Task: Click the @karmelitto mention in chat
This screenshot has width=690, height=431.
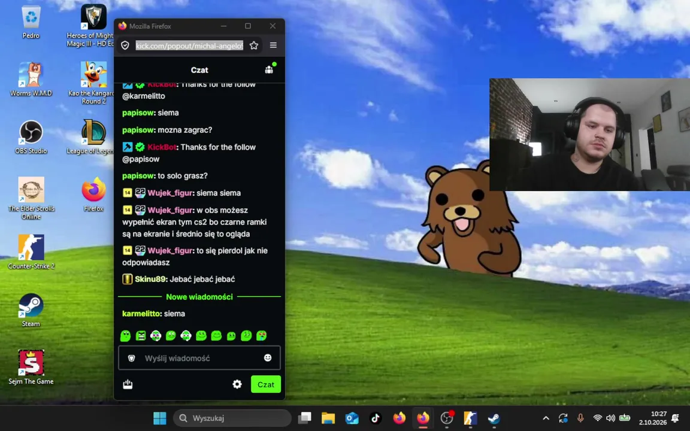Action: (144, 96)
